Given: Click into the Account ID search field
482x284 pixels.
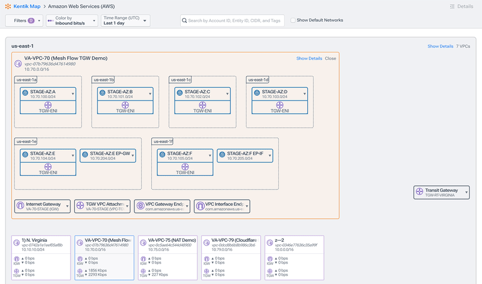Looking at the screenshot, I should 233,20.
